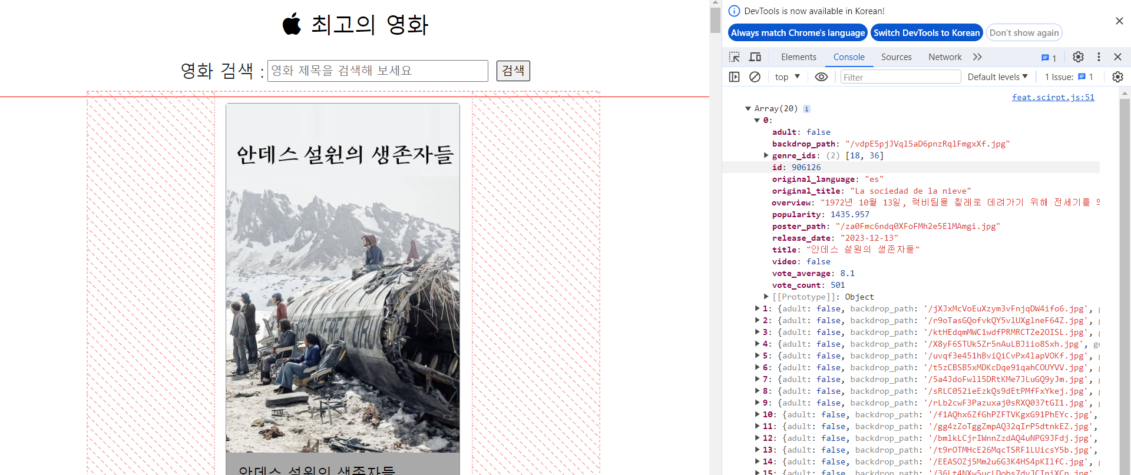The width and height of the screenshot is (1131, 475).
Task: Click 'Always match Chrome's language' button
Action: pos(798,33)
